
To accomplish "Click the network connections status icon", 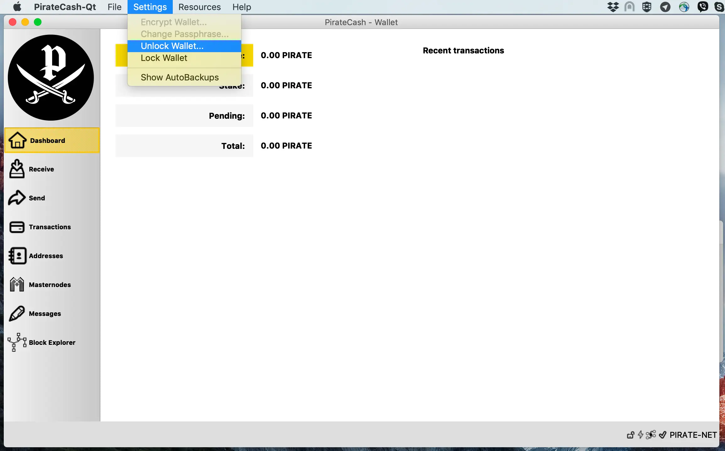I will tap(651, 435).
